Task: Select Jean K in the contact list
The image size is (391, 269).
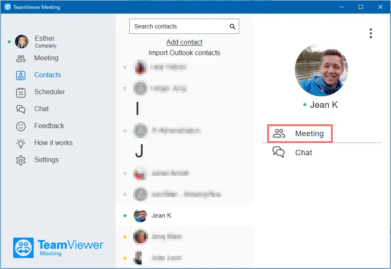Action: tap(185, 216)
